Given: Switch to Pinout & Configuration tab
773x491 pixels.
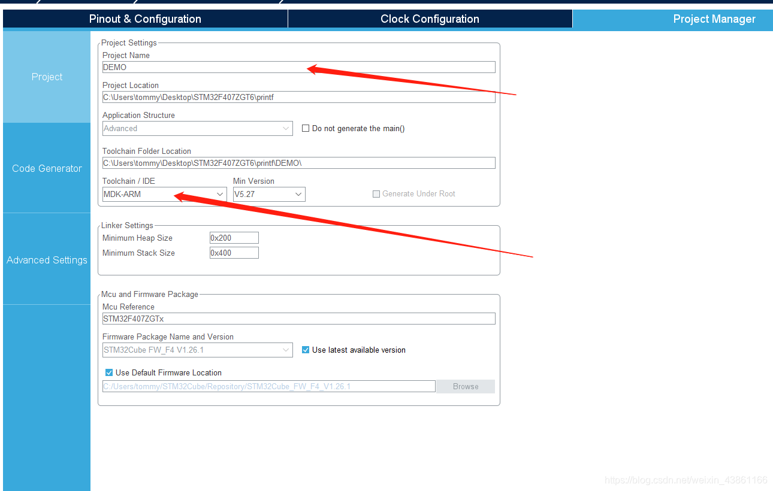Looking at the screenshot, I should (145, 19).
